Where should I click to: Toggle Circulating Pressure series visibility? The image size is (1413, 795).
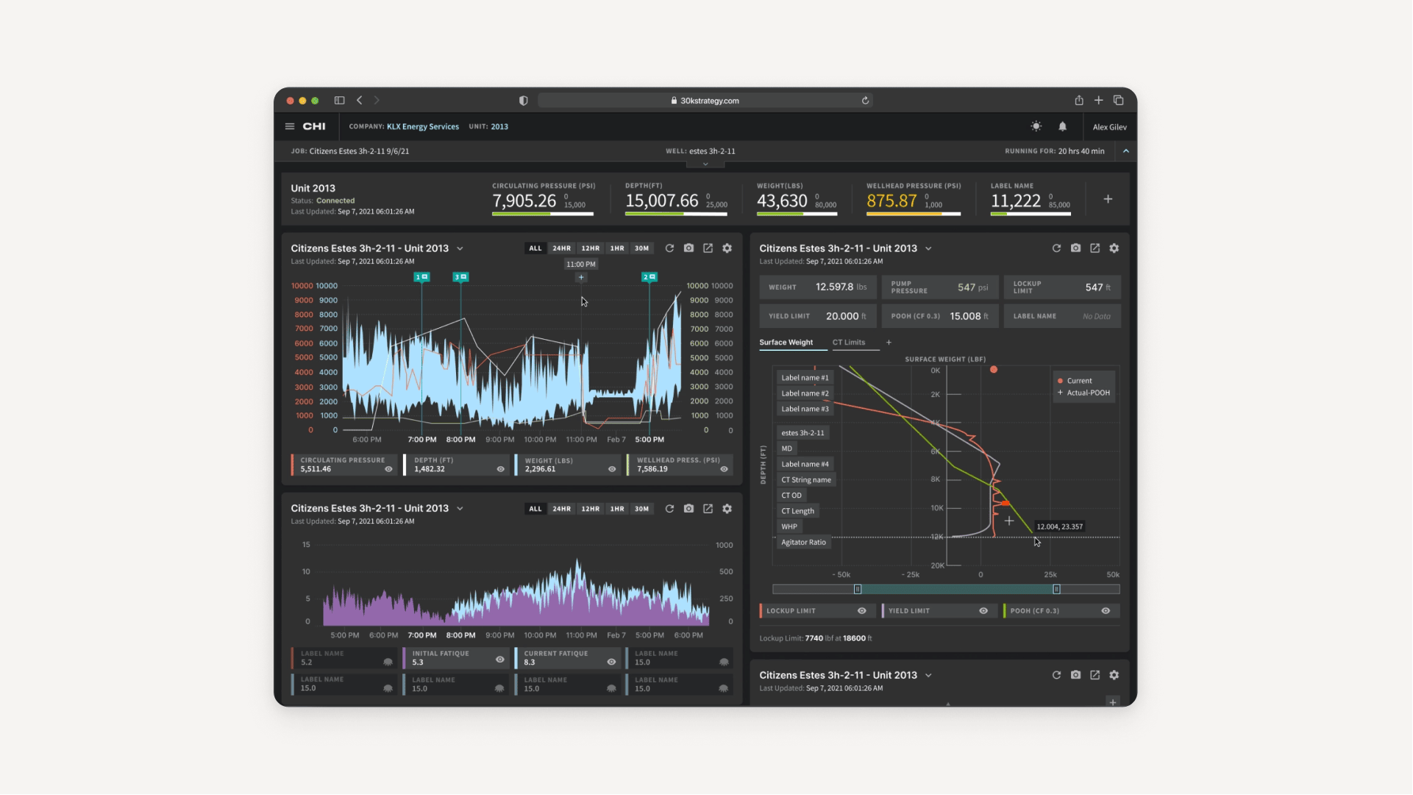point(388,469)
